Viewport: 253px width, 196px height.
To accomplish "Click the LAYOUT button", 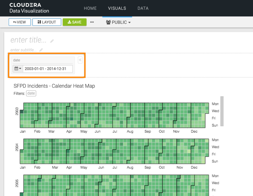I will click(46, 22).
